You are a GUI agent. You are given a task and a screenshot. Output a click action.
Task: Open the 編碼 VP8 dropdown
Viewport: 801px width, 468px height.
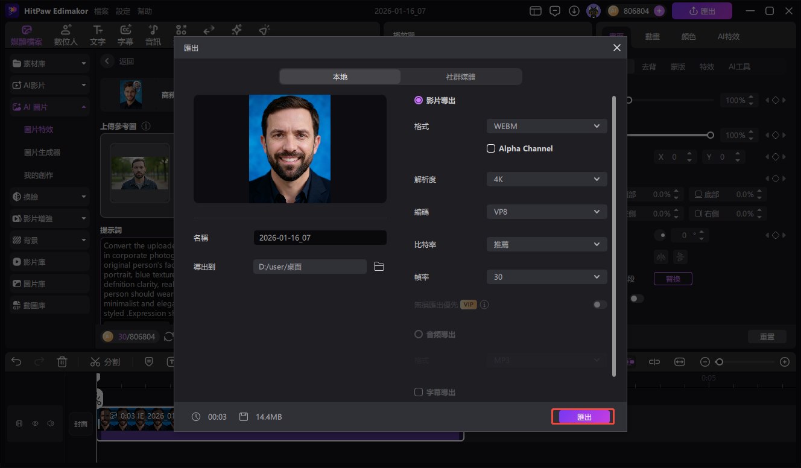click(546, 212)
